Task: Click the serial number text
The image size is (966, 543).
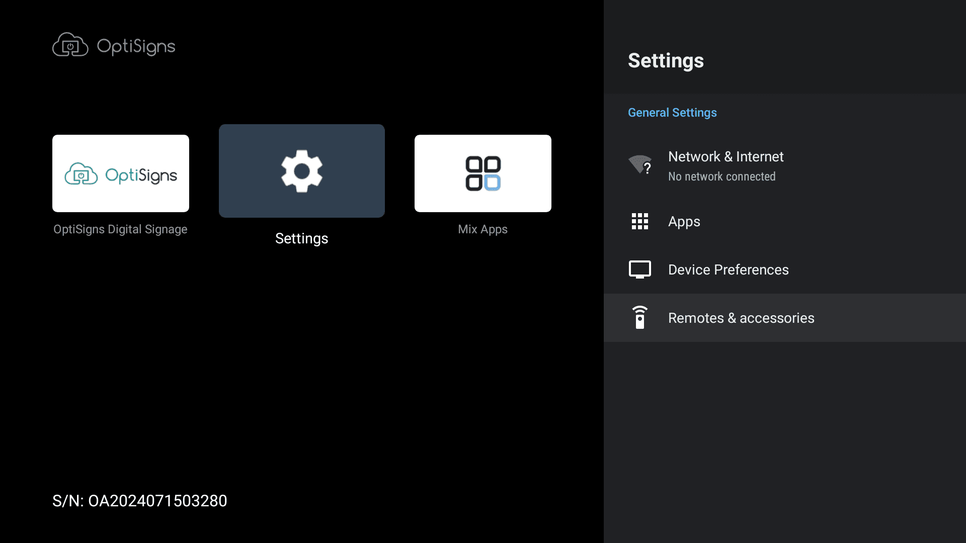Action: [x=140, y=501]
